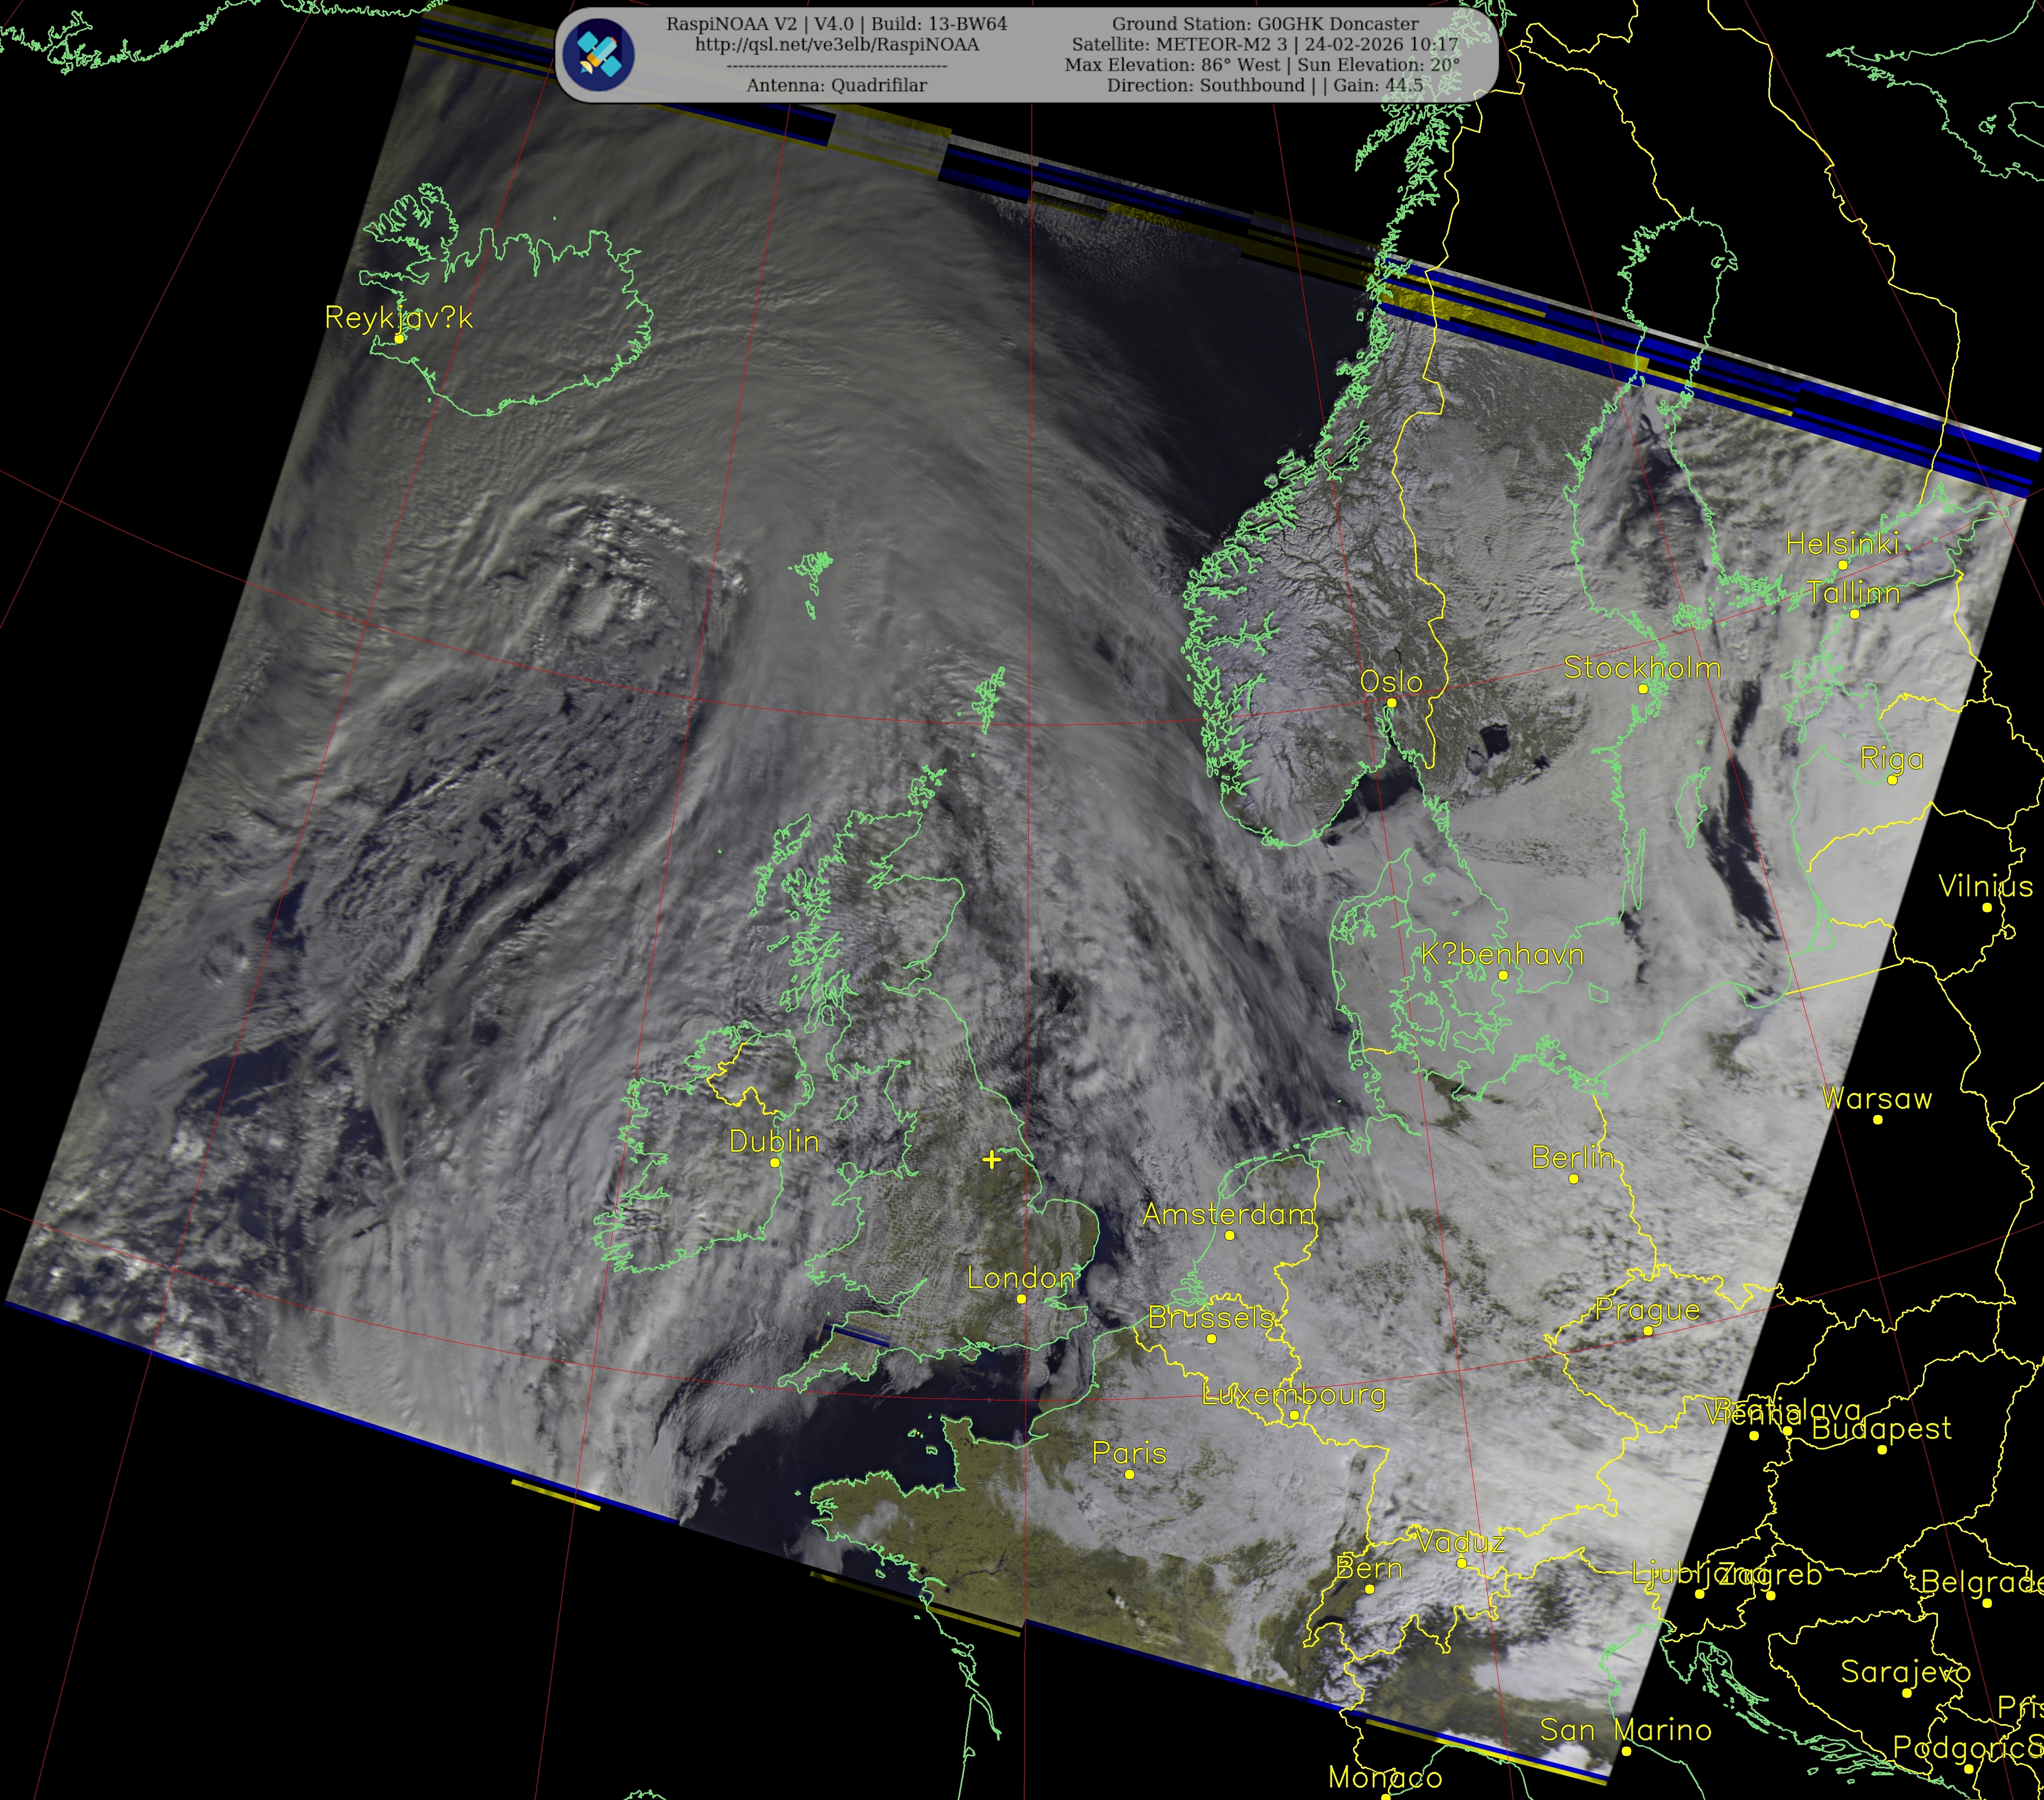Click the yellow ground station crosshair marker
The image size is (2044, 1800).
tap(991, 1159)
